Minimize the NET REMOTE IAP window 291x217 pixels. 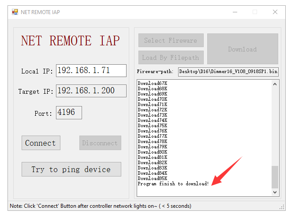pos(234,12)
